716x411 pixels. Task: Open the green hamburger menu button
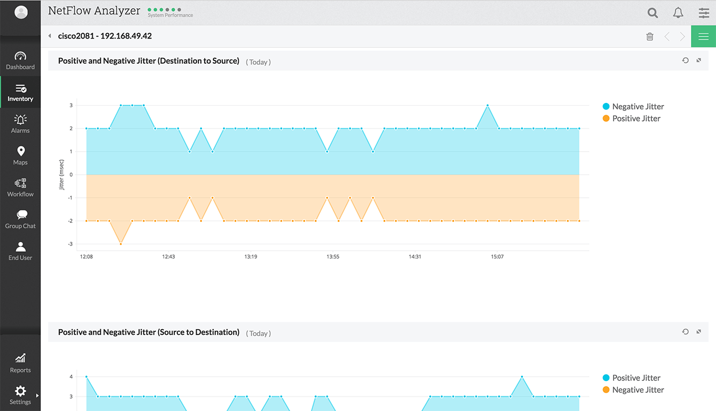click(703, 36)
